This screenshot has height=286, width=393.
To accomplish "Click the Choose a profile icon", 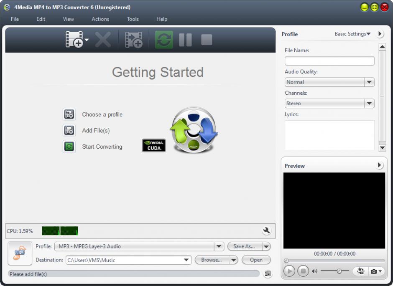I will (x=69, y=114).
